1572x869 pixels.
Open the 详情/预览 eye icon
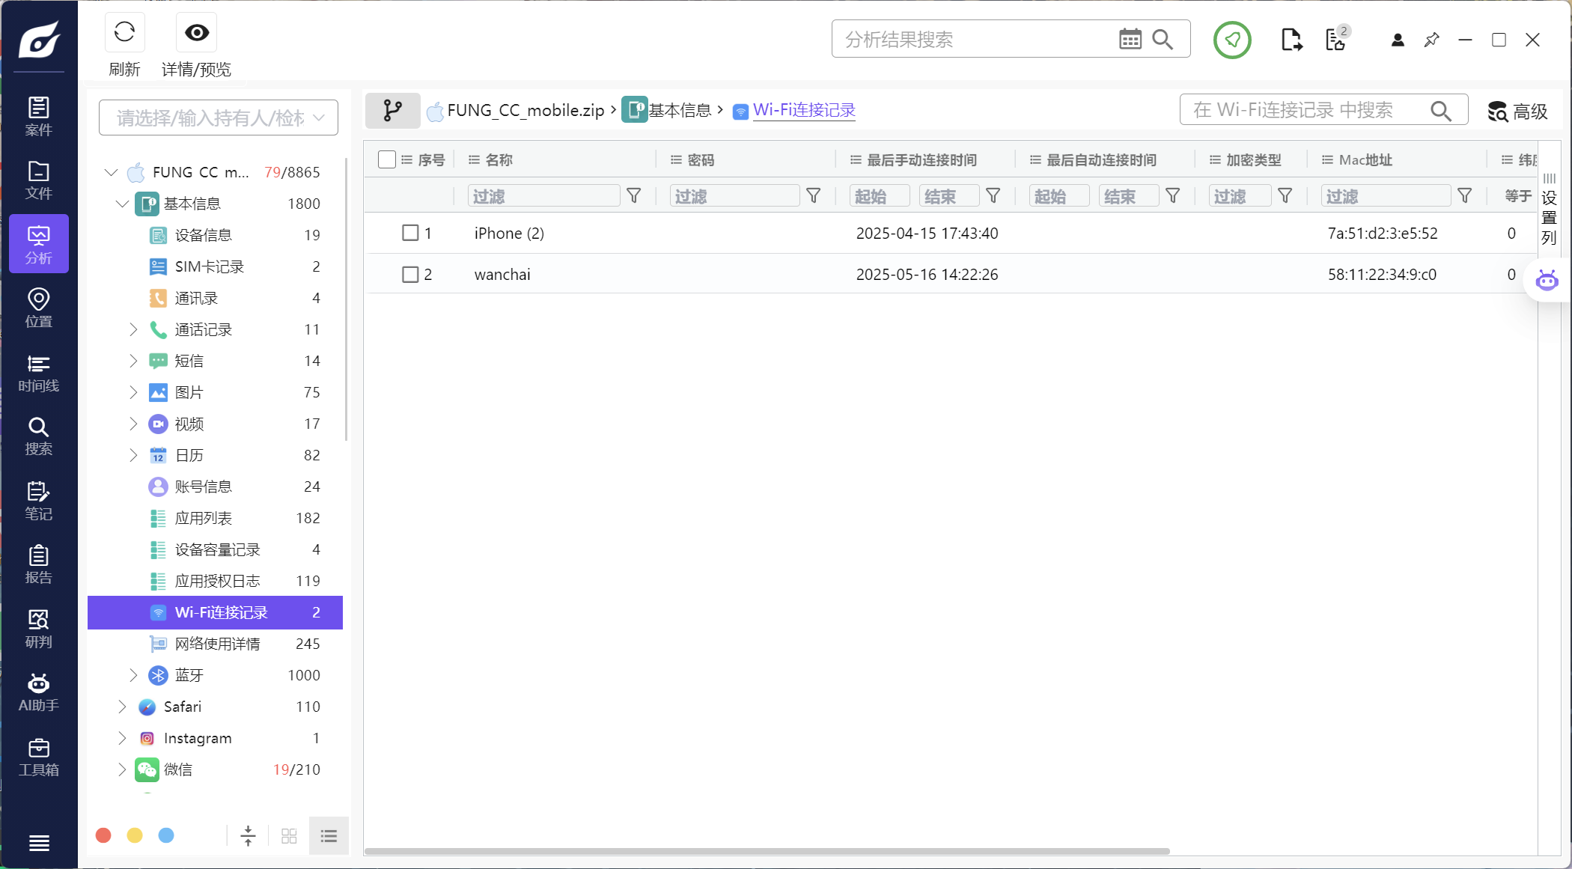197,33
